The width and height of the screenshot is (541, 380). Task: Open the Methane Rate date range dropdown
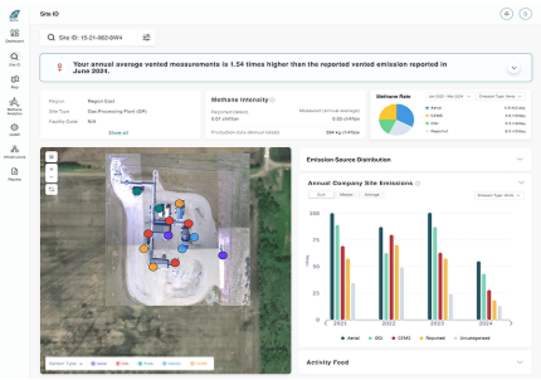coord(449,96)
